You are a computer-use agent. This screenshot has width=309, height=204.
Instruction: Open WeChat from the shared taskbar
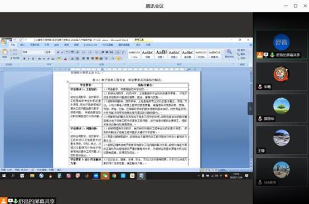(x=105, y=176)
